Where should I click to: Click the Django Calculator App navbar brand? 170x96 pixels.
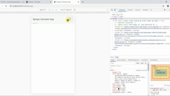point(43,19)
